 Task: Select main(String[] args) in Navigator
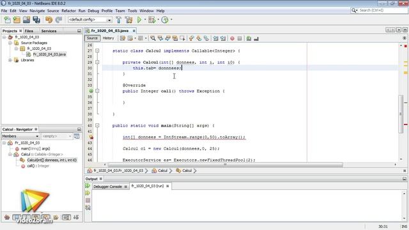(x=35, y=149)
